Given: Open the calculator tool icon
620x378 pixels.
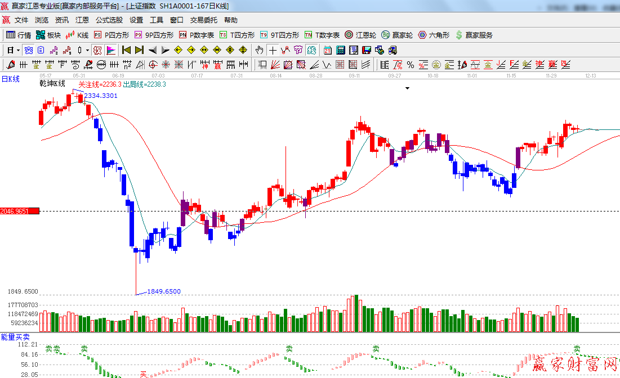Looking at the screenshot, I should tap(340, 50).
